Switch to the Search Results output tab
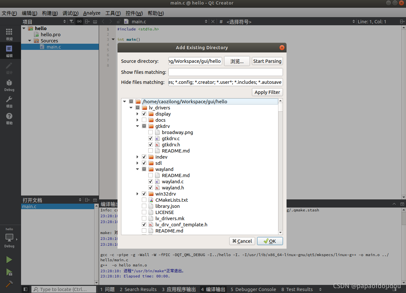The width and height of the screenshot is (406, 293). [x=138, y=289]
